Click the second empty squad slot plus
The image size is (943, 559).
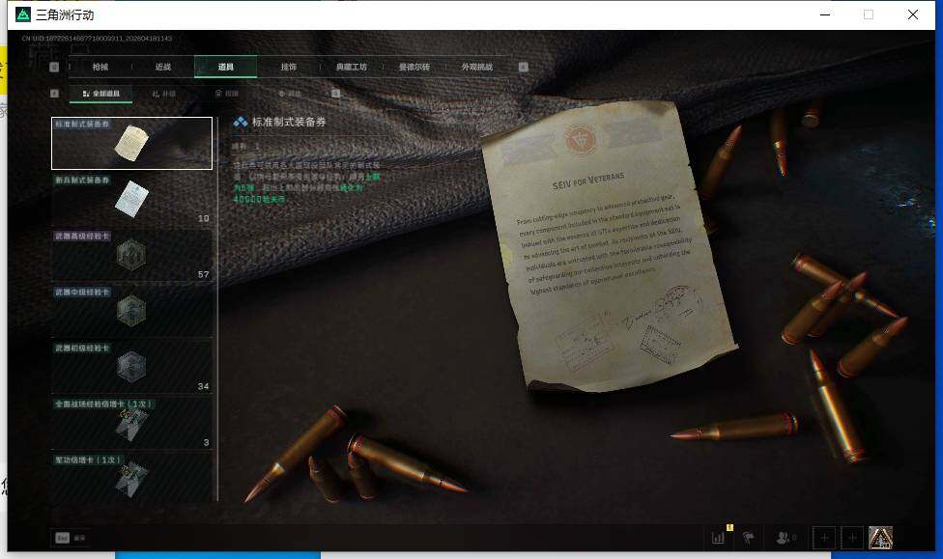point(852,538)
